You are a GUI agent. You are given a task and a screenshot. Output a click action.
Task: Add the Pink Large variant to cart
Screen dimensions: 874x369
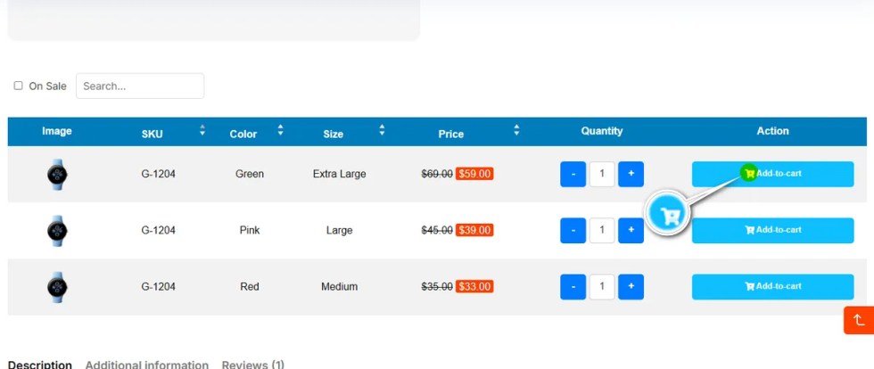pos(772,230)
